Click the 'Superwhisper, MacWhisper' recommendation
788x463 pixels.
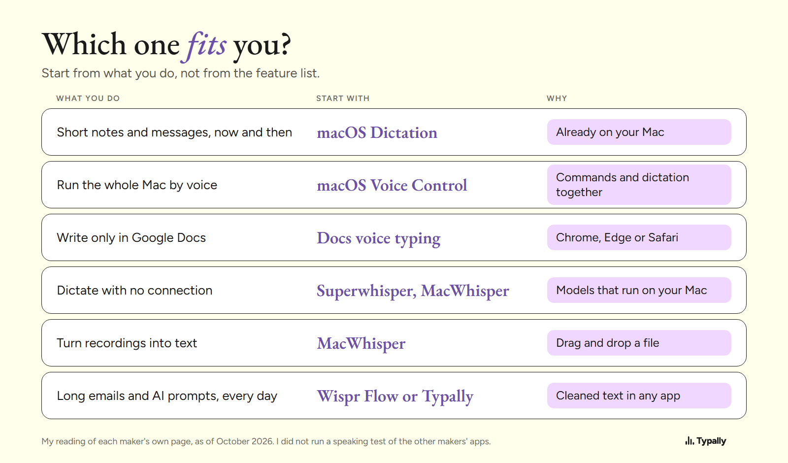coord(413,292)
